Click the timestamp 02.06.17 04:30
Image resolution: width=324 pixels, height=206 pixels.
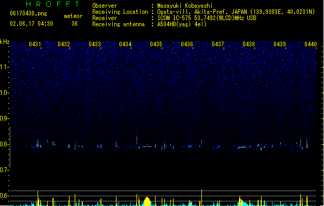31,24
